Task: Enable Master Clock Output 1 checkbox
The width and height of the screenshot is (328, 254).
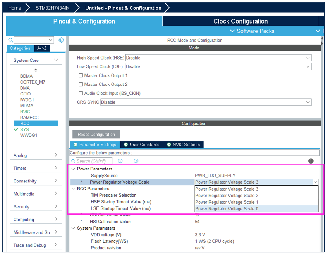Action: (81, 75)
